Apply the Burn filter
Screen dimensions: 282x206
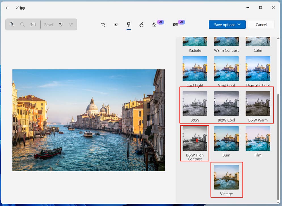[x=226, y=139]
